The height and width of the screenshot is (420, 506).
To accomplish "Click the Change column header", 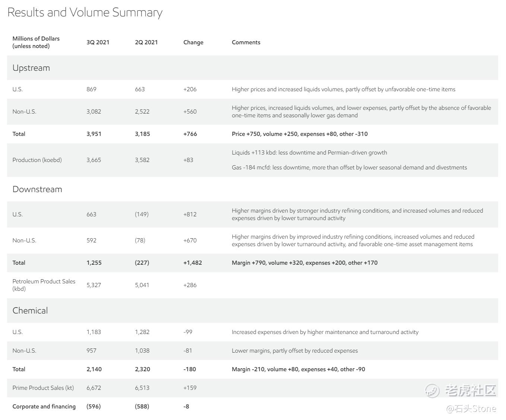I will [193, 42].
